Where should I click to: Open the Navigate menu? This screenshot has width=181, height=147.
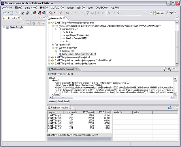[x=31, y=8]
